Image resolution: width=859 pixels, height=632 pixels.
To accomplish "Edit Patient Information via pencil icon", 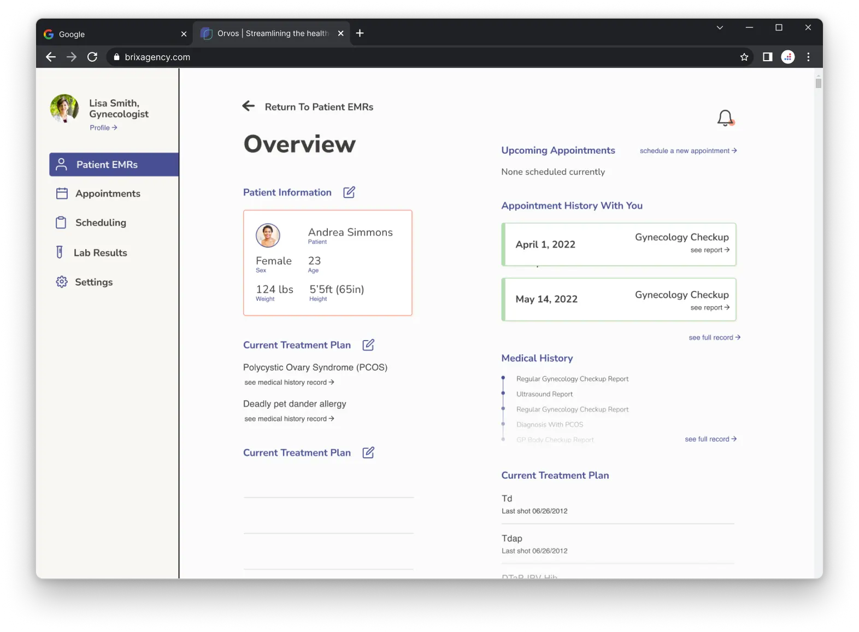I will pyautogui.click(x=349, y=192).
